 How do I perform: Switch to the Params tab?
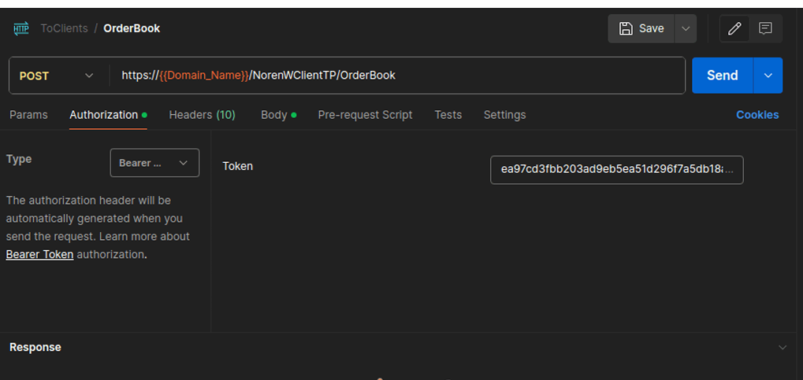click(x=28, y=115)
